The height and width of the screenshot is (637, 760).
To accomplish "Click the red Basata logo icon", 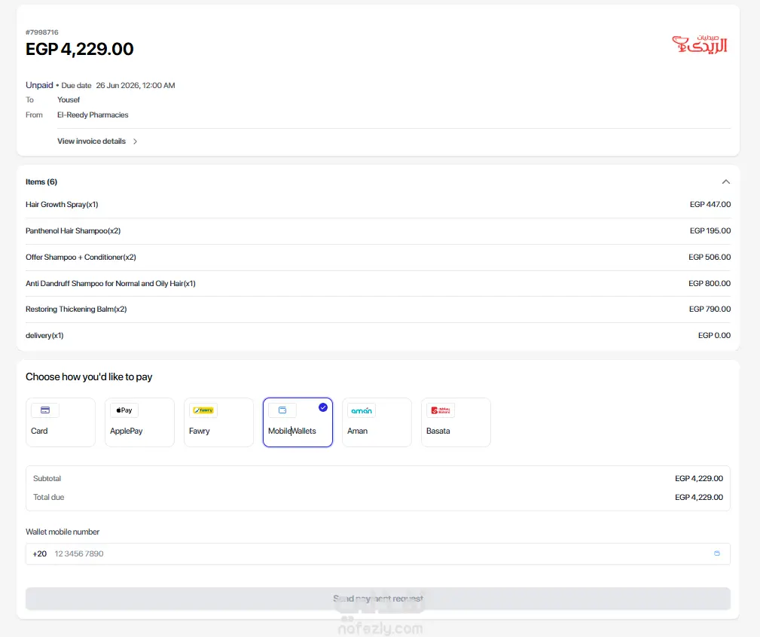I will pos(440,410).
